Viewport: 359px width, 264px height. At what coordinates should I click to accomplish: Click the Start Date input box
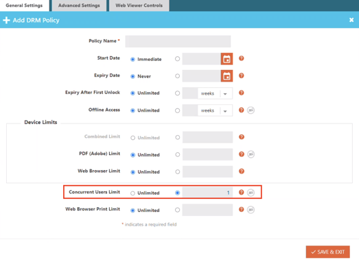(202, 59)
